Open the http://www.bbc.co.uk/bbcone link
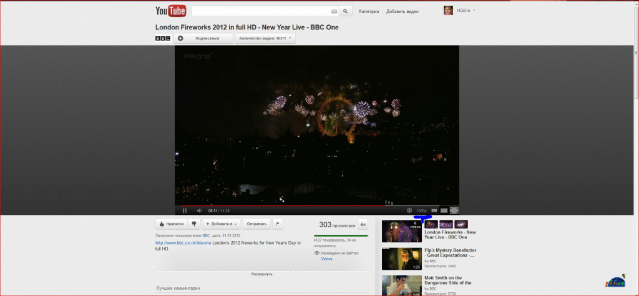Viewport: 639px width, 296px height. pos(183,243)
